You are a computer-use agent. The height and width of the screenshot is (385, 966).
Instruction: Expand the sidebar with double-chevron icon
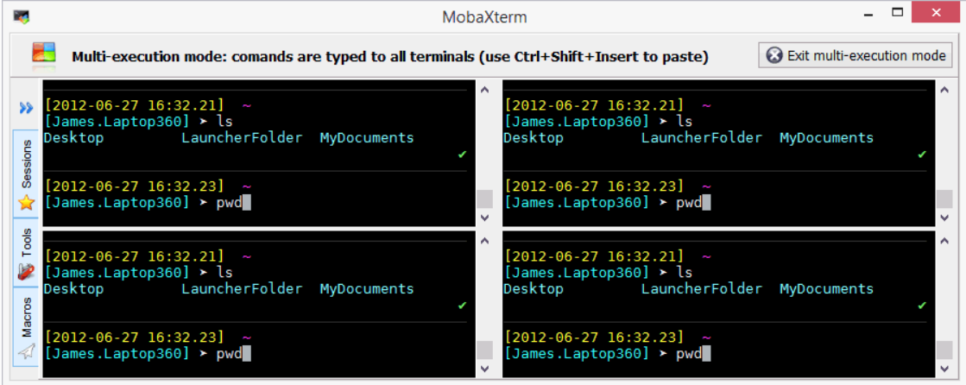click(x=25, y=109)
